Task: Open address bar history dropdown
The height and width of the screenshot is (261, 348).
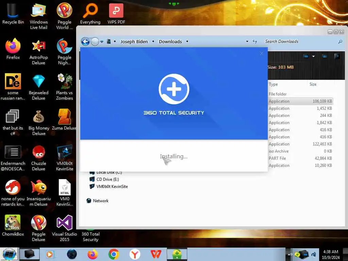Action: (x=247, y=41)
